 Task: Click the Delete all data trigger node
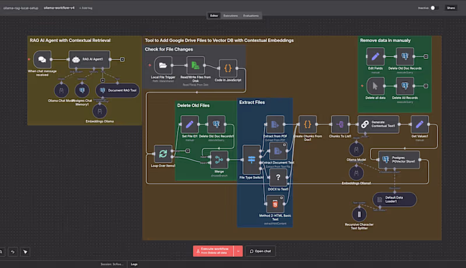pos(376,86)
